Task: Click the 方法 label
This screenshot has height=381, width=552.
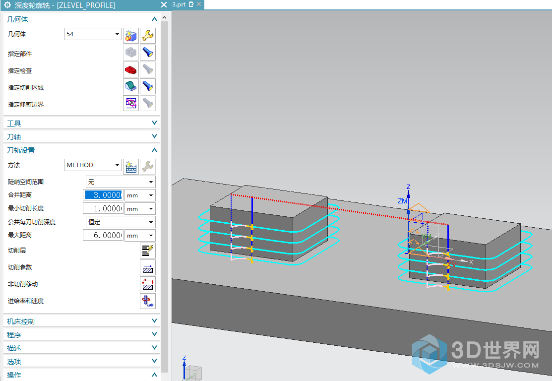Action: click(14, 165)
